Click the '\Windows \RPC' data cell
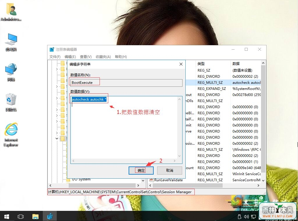Image resolution: width=298 pixels, height=221 pixels. tap(246, 150)
